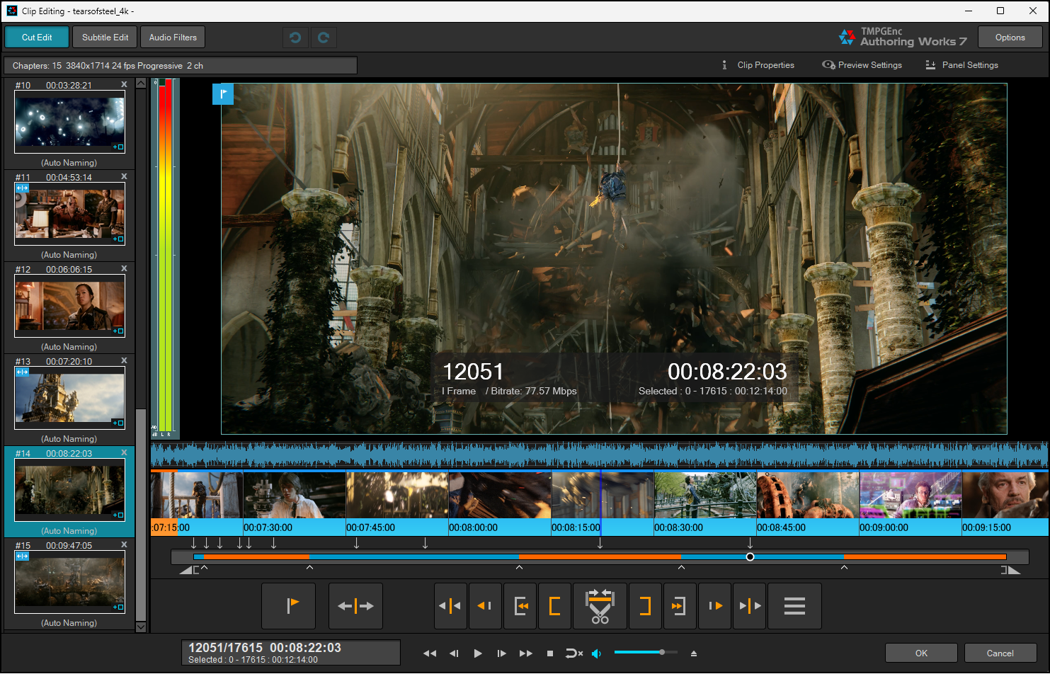Start playback with the play button
This screenshot has height=674, width=1050.
pos(478,653)
